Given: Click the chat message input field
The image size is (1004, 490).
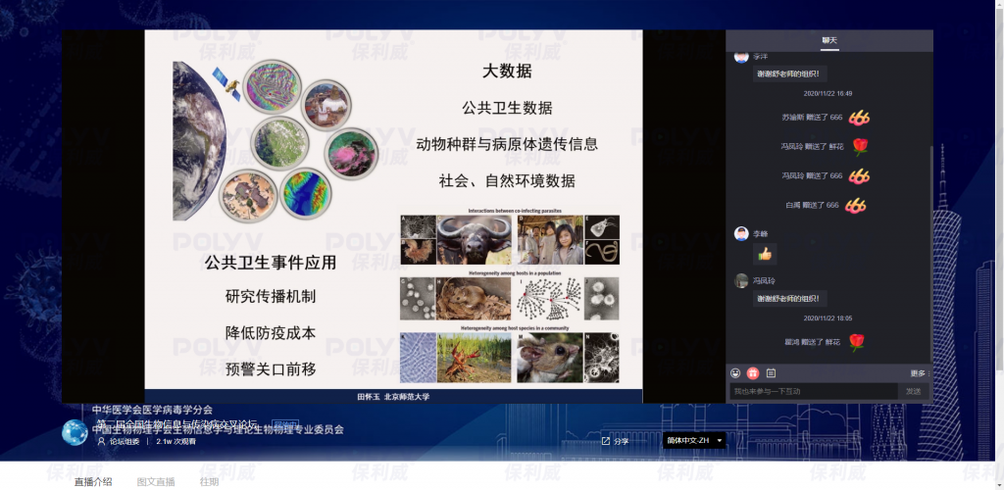Looking at the screenshot, I should point(814,391).
